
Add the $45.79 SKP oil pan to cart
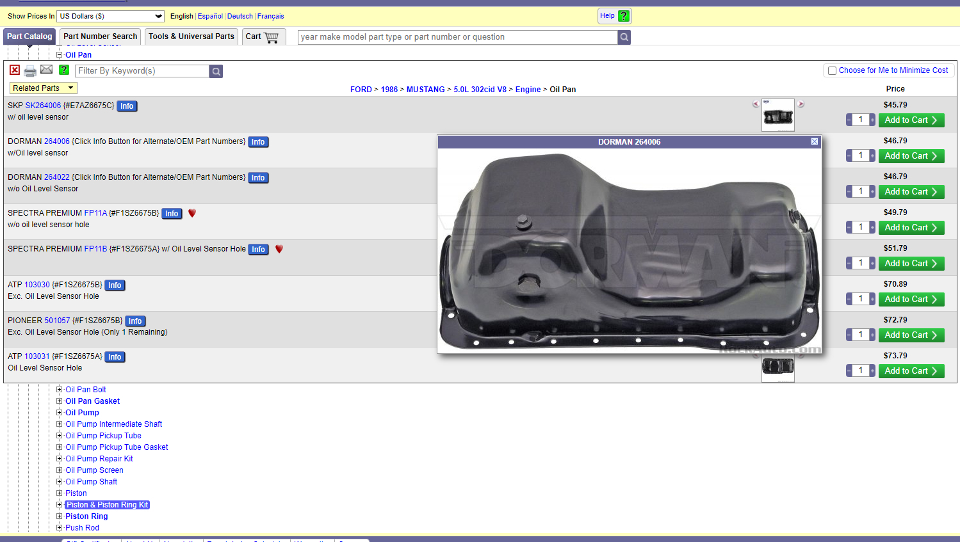[x=911, y=120]
